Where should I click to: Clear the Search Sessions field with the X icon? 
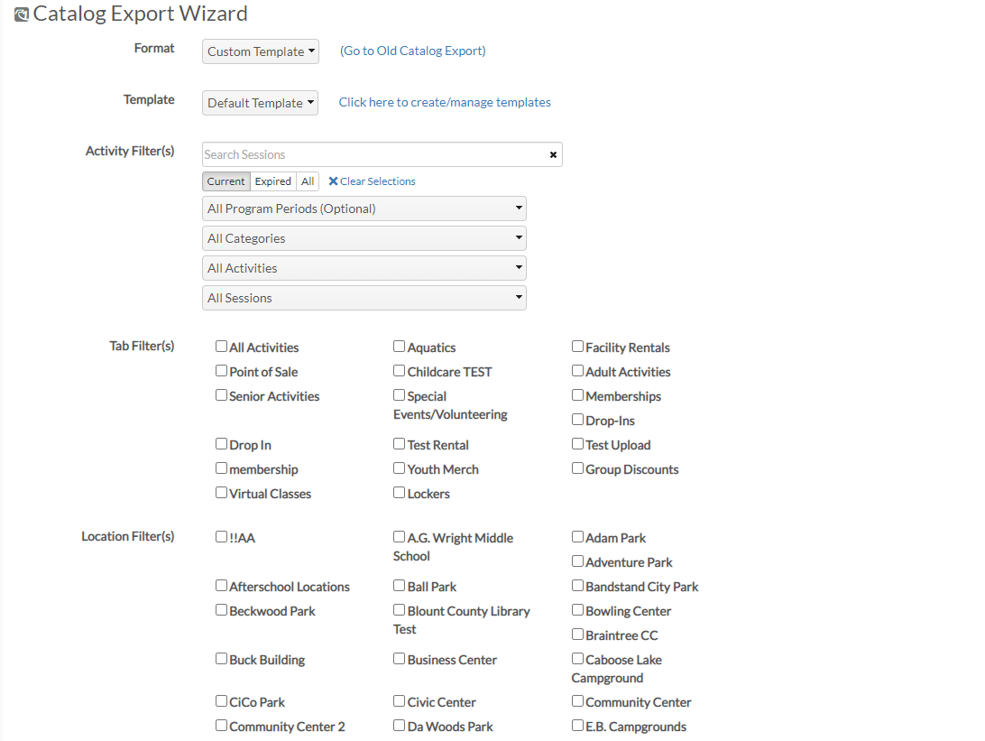click(x=553, y=154)
